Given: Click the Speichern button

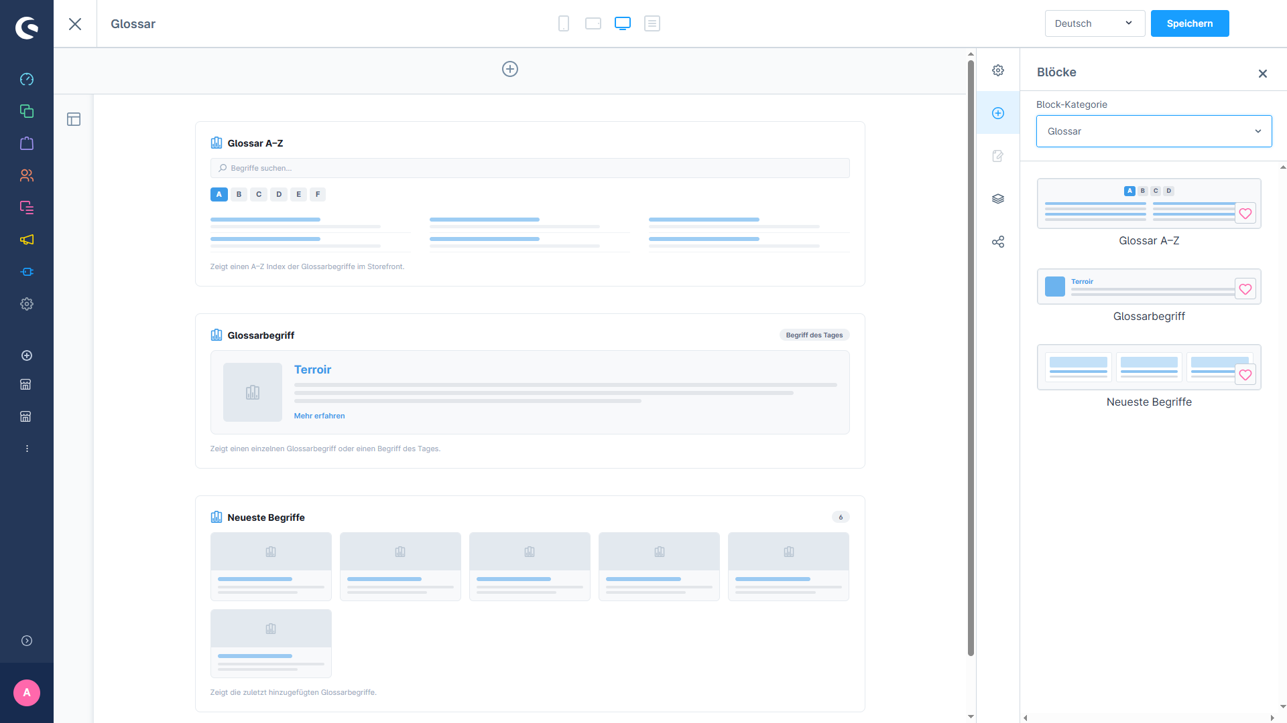Looking at the screenshot, I should [x=1190, y=23].
